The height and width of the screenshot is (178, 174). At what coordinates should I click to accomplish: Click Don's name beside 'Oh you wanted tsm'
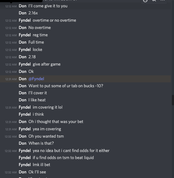pyautogui.click(x=22, y=136)
